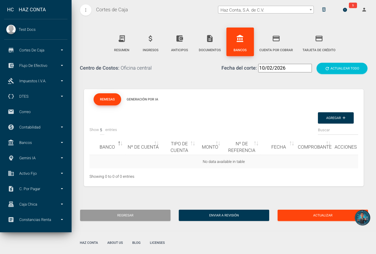Image resolution: width=376 pixels, height=254 pixels.
Task: Open the Caja Chica sidebar item
Action: point(29,204)
